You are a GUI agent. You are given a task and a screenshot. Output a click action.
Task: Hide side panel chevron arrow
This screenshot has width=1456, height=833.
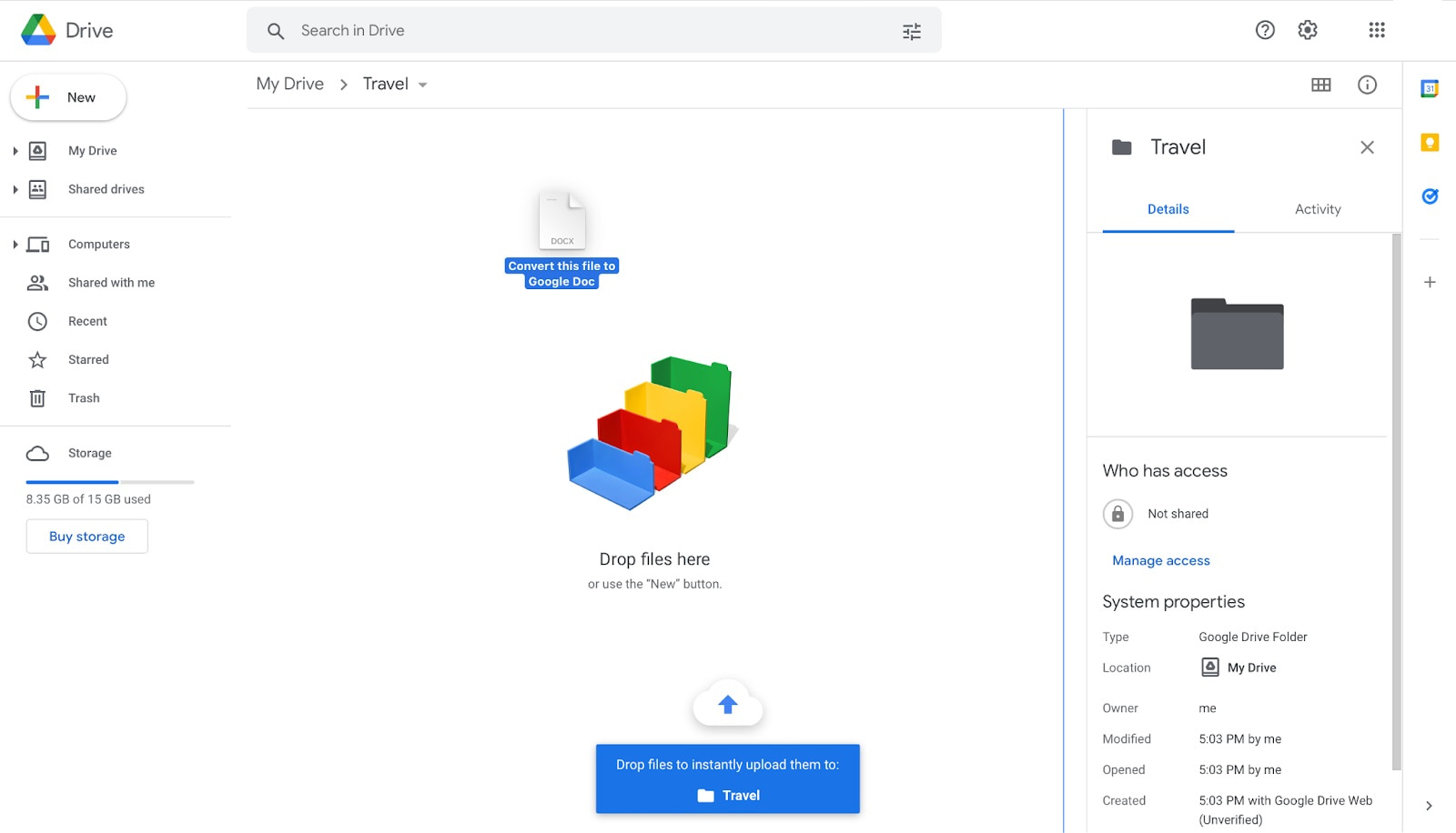tap(1429, 806)
